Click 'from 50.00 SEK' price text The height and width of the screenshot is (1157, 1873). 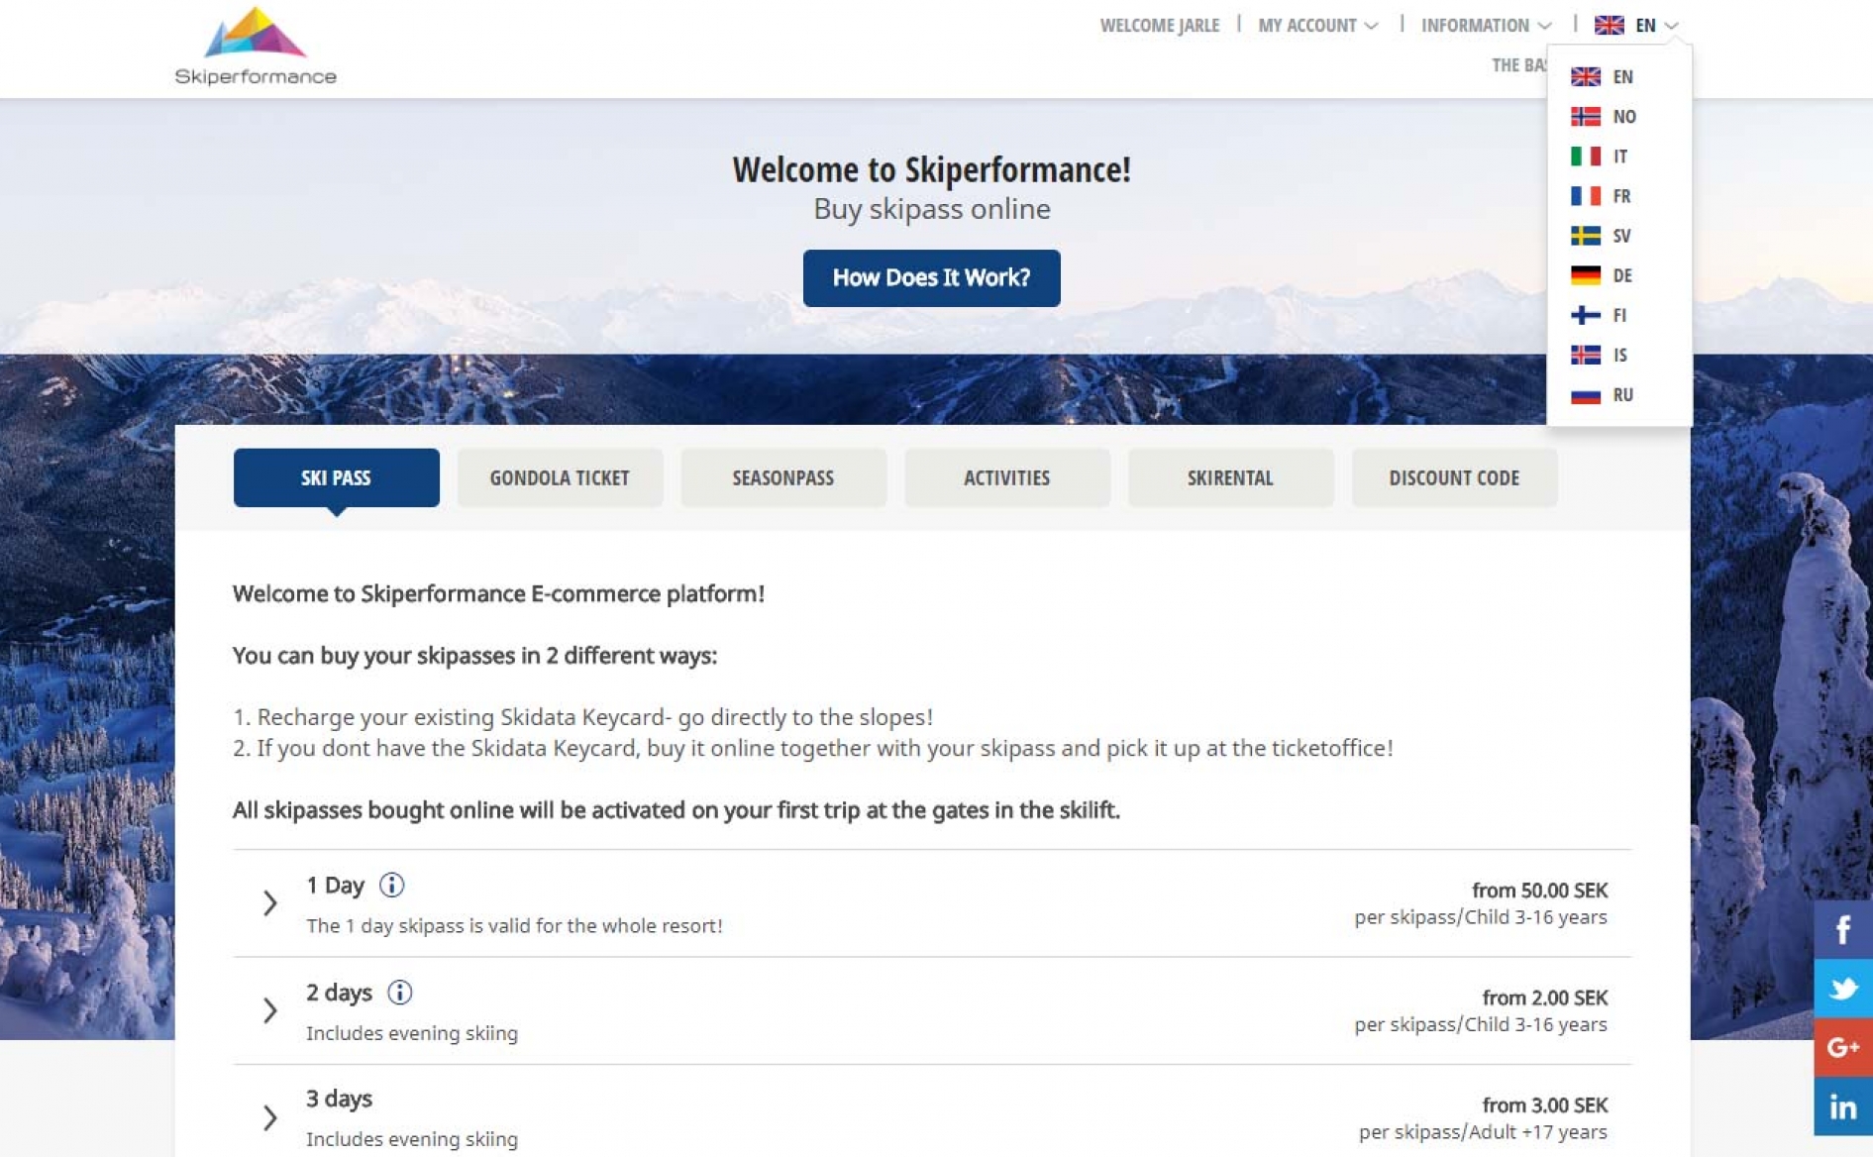pos(1539,891)
